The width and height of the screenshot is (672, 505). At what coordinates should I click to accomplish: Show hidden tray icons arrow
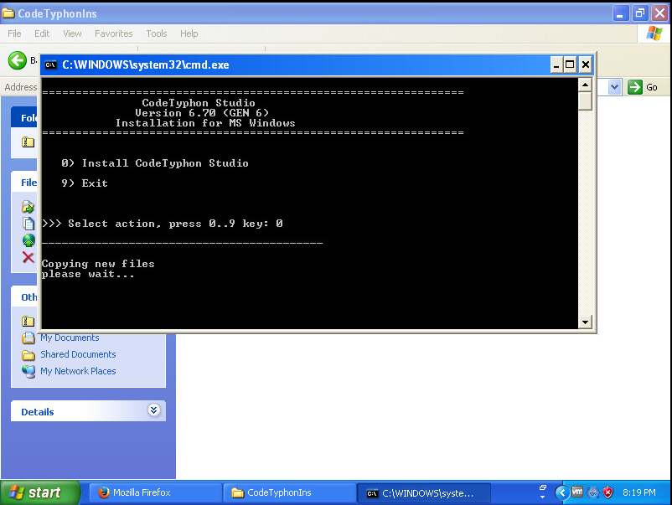click(562, 492)
